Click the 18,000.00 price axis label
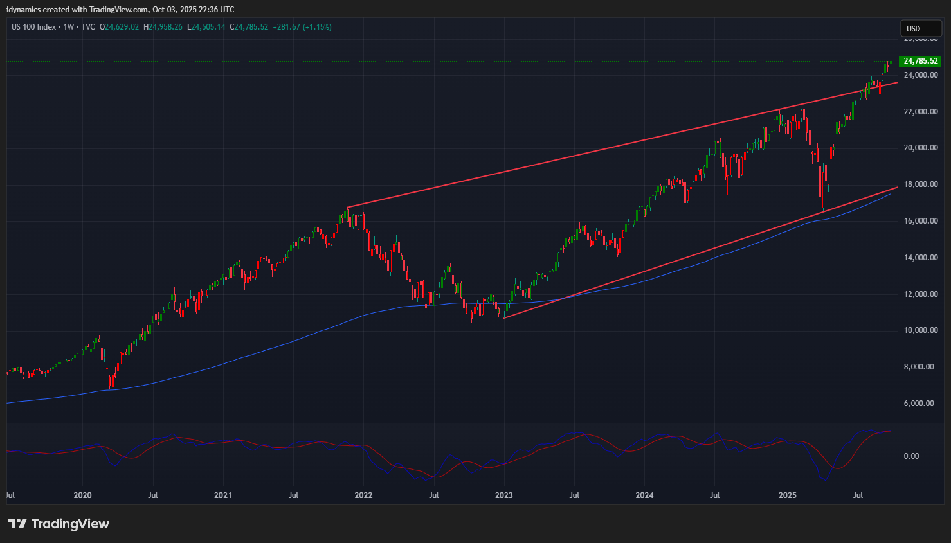The height and width of the screenshot is (543, 951). pyautogui.click(x=920, y=184)
